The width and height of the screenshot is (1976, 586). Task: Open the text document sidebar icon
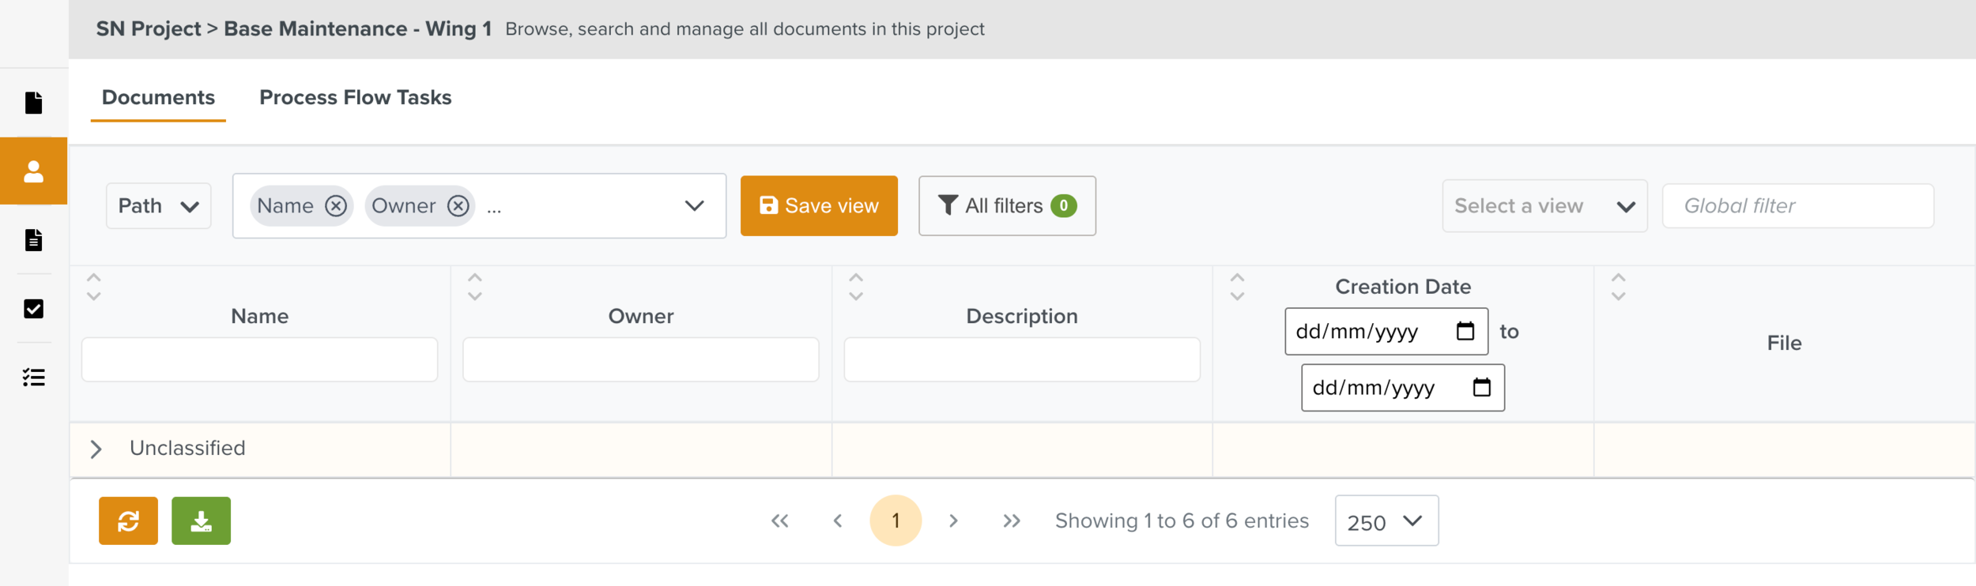pos(33,240)
